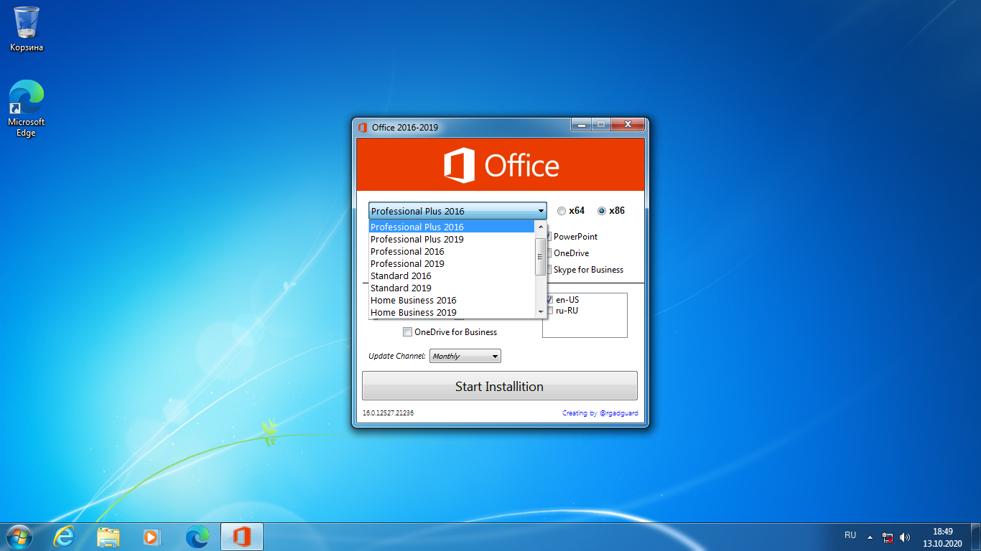Click the edition list scrollbar thumb

[541, 256]
